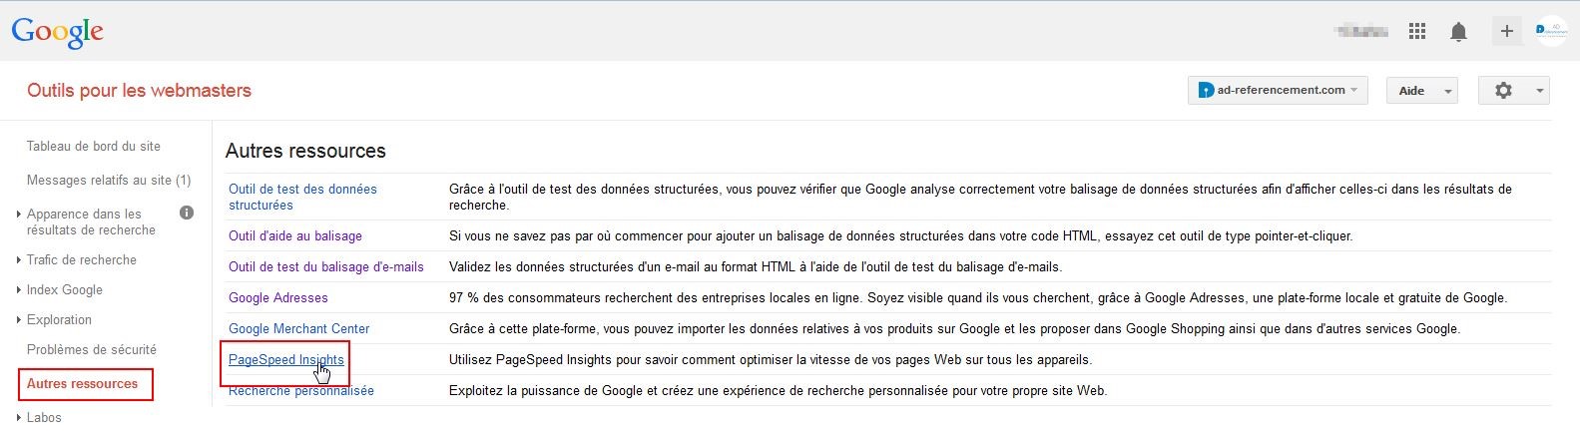Click the notifications bell icon

(1458, 32)
